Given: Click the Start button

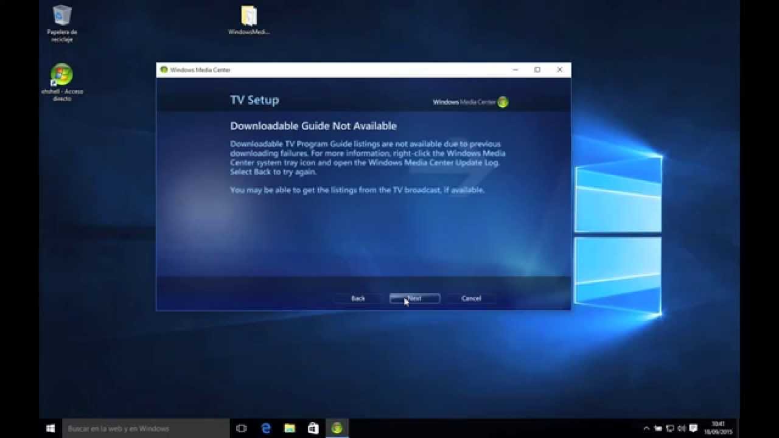Looking at the screenshot, I should [51, 428].
